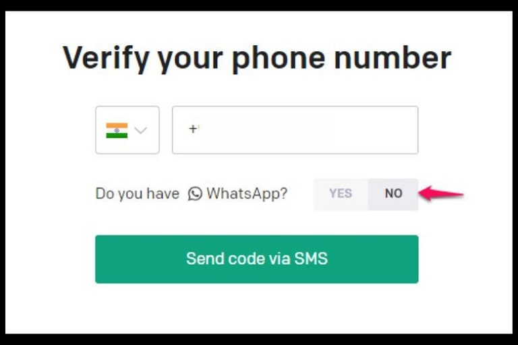Click inside the phone number field
The image size is (518, 345).
click(295, 130)
